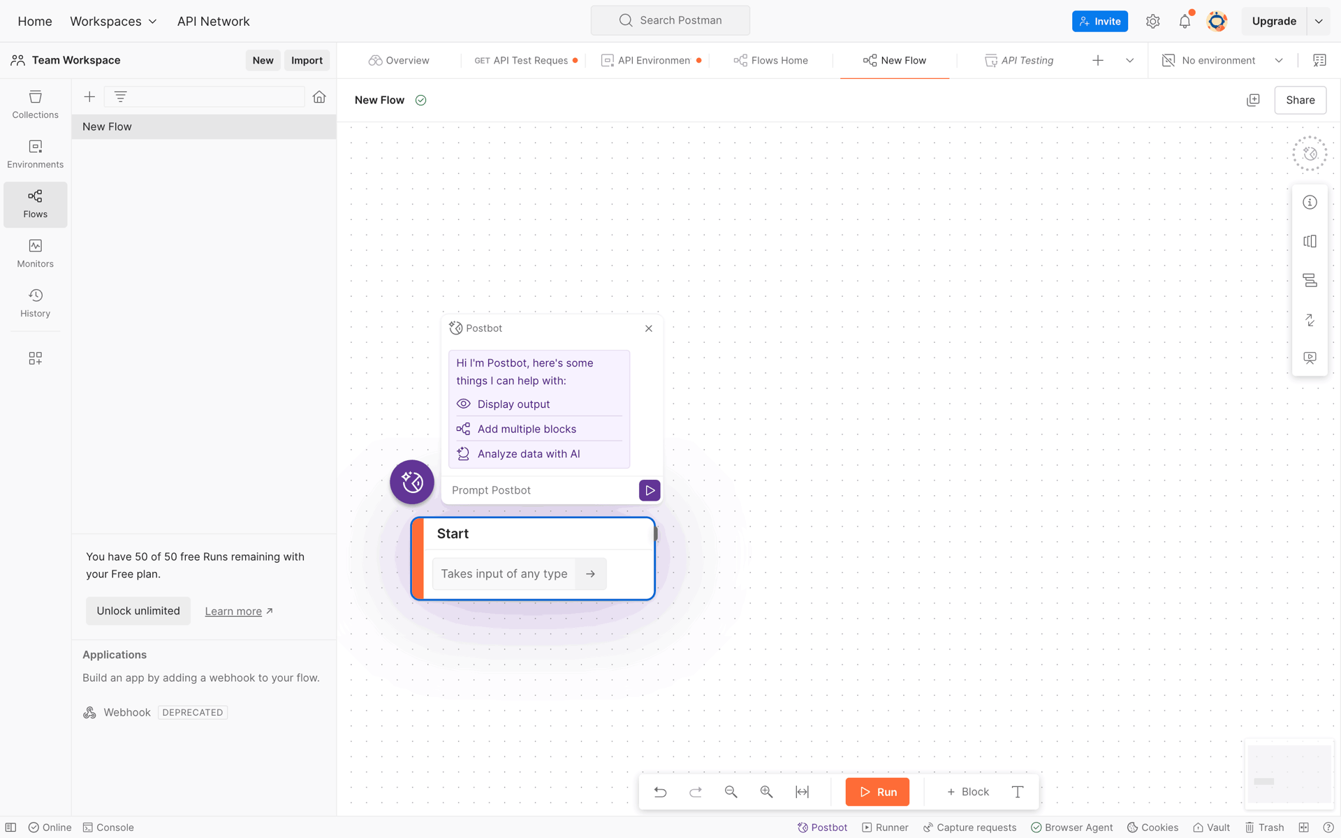Open the scenarios panel icon

[x=1310, y=242]
